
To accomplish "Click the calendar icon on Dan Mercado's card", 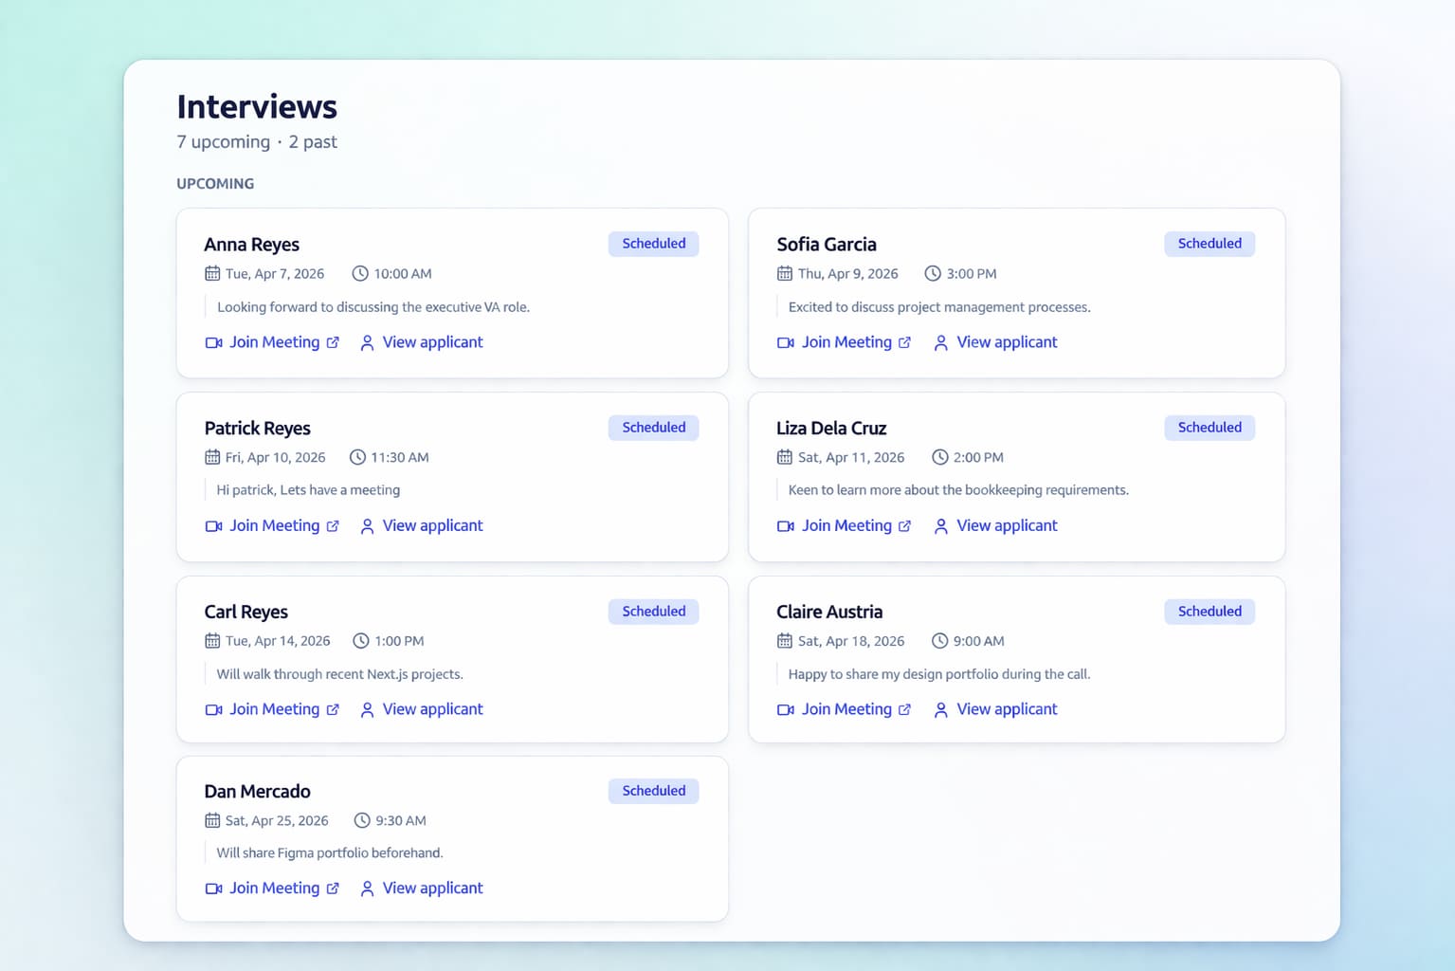I will click(211, 820).
